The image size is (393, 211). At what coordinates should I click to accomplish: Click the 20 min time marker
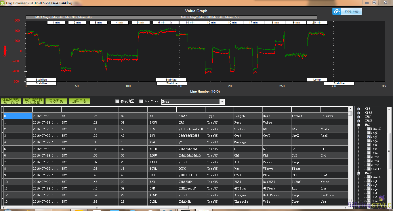(317, 23)
